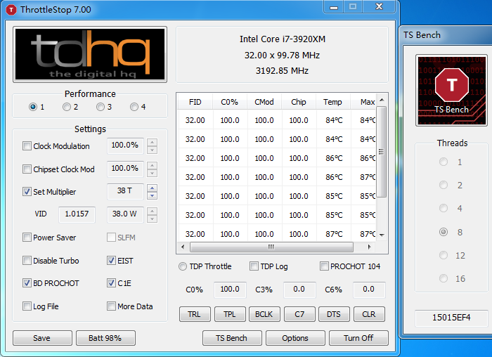Click the 38.0 W power up arrow
The image size is (492, 357).
pyautogui.click(x=153, y=211)
